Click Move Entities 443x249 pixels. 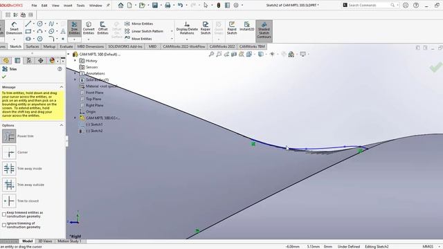click(x=138, y=39)
